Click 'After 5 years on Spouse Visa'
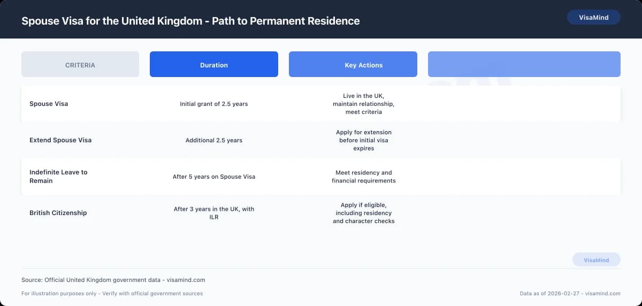The width and height of the screenshot is (642, 306). point(214,177)
